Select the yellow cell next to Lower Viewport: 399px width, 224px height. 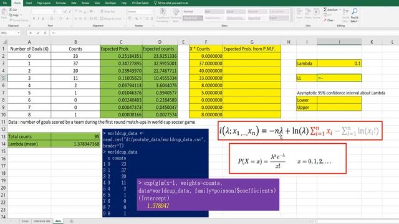(x=339, y=100)
